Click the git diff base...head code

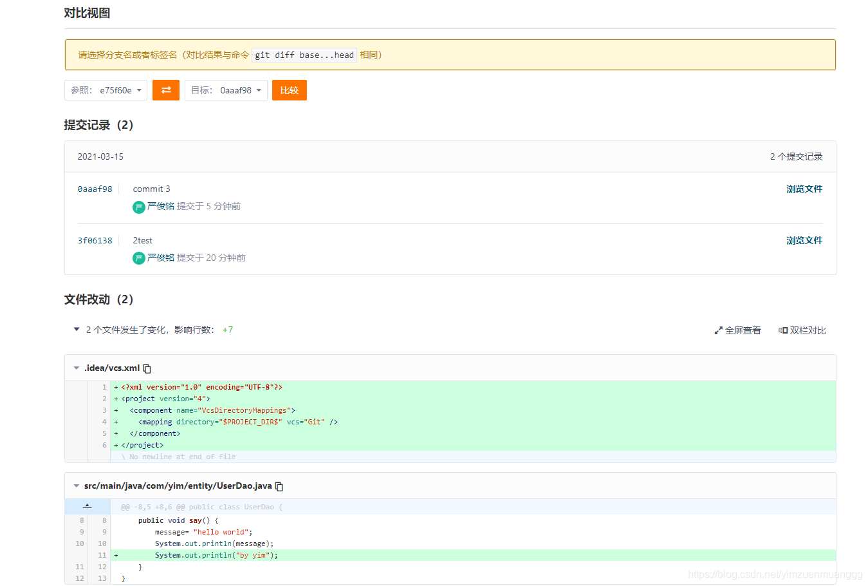click(304, 55)
